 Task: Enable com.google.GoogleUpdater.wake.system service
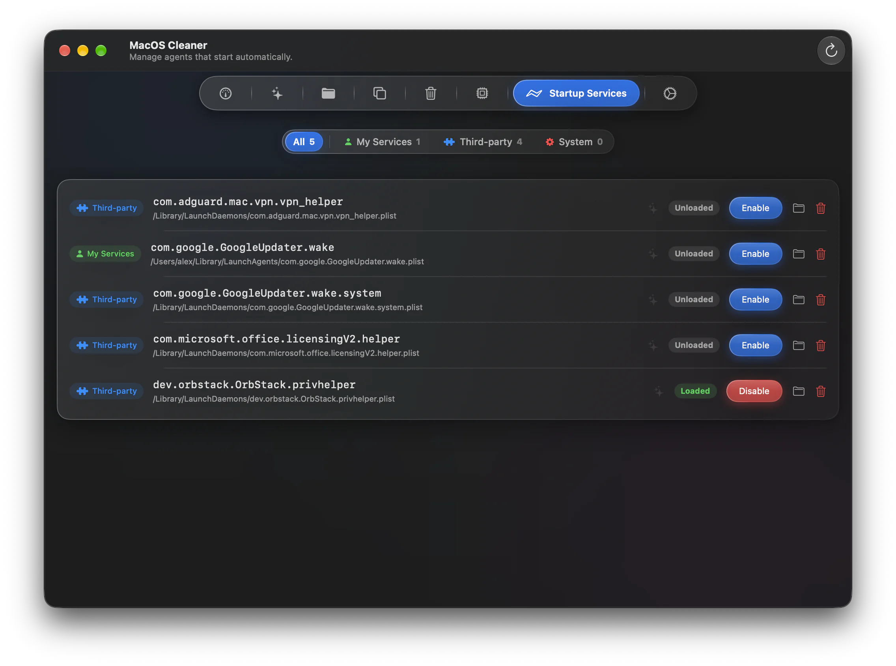pos(755,299)
